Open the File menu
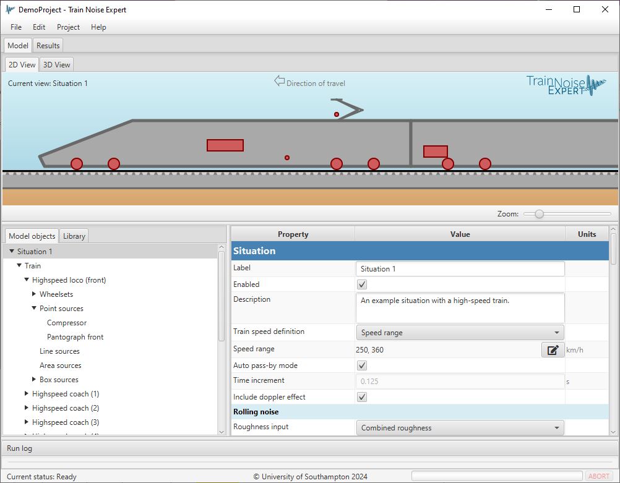The height and width of the screenshot is (483, 620). (x=16, y=27)
